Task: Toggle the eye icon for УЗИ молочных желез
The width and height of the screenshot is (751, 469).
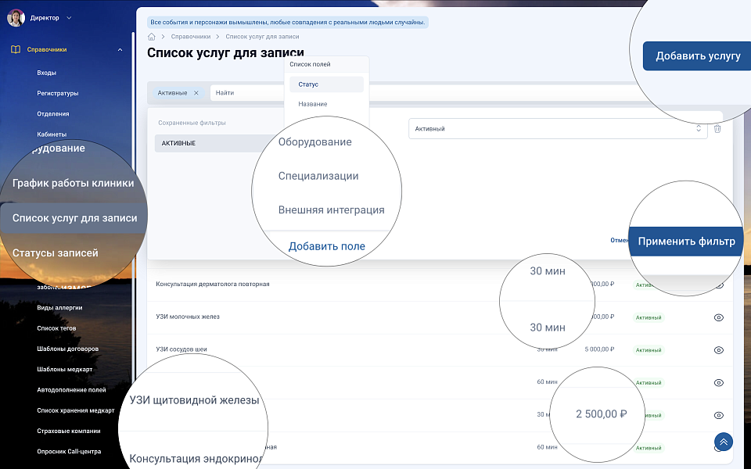Action: tap(719, 317)
